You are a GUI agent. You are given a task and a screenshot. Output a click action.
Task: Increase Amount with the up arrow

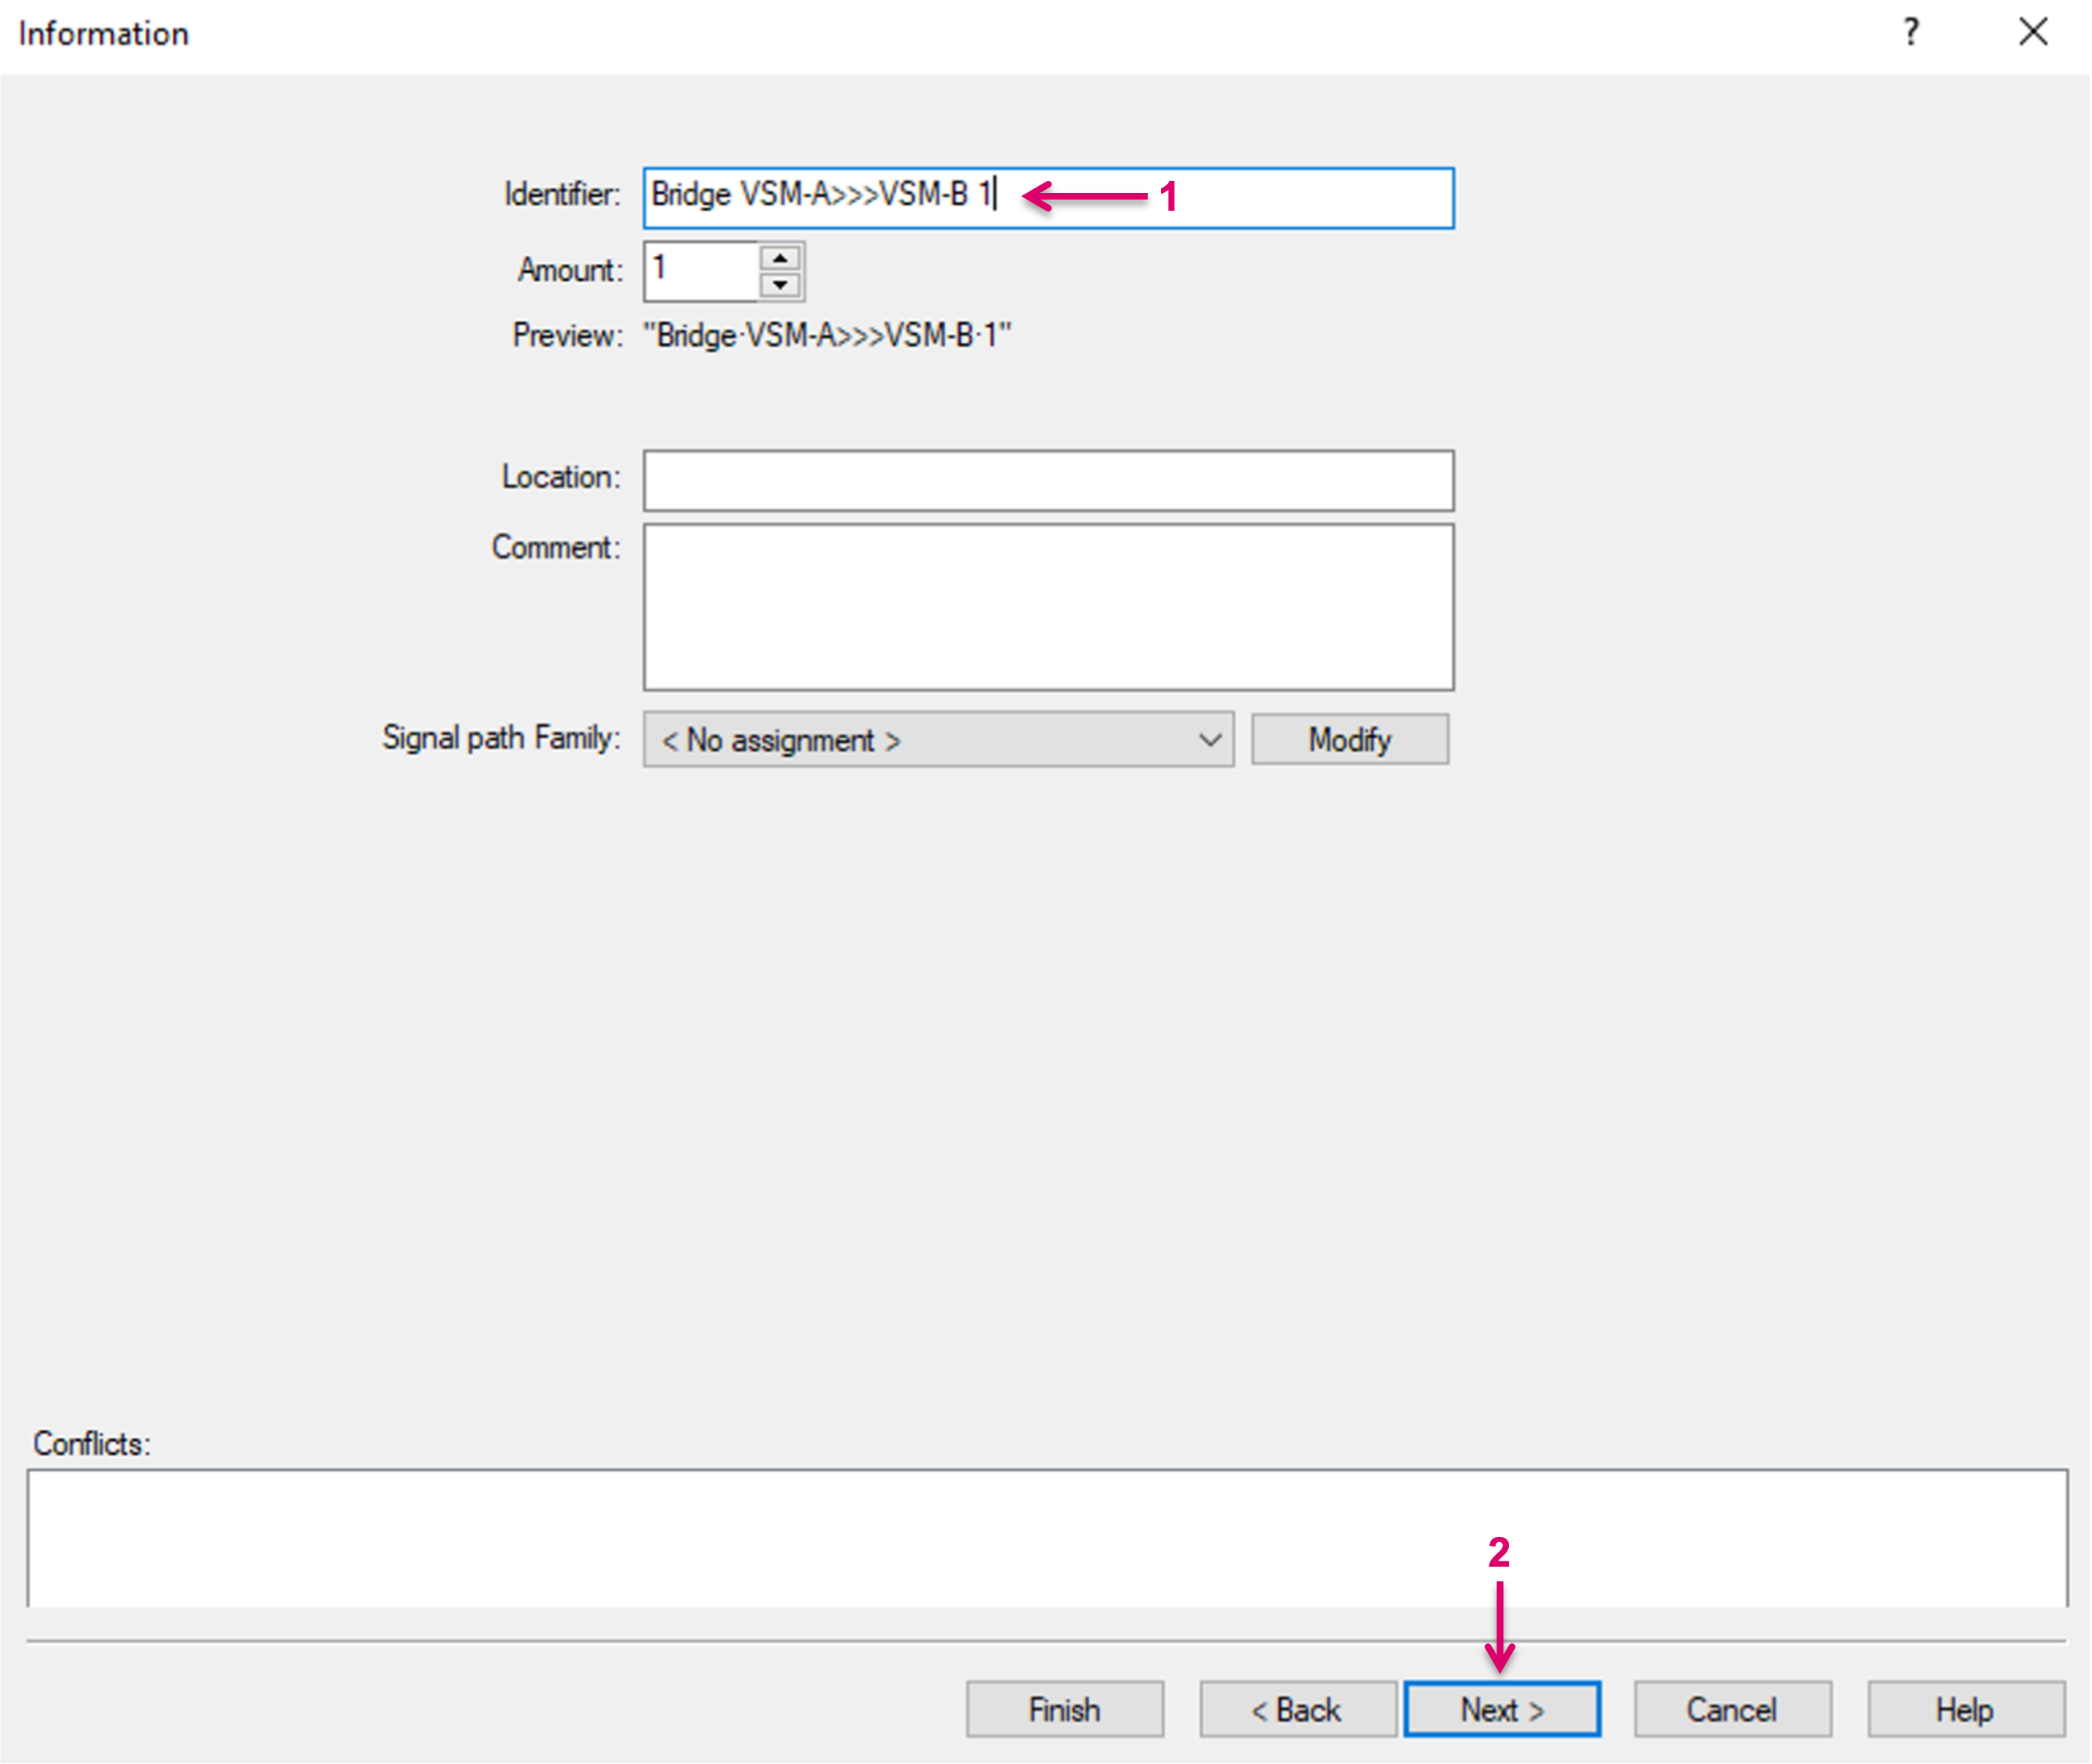coord(780,258)
